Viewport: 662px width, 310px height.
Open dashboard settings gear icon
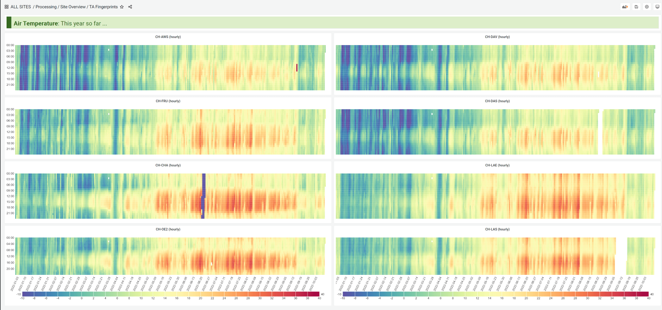click(x=647, y=7)
